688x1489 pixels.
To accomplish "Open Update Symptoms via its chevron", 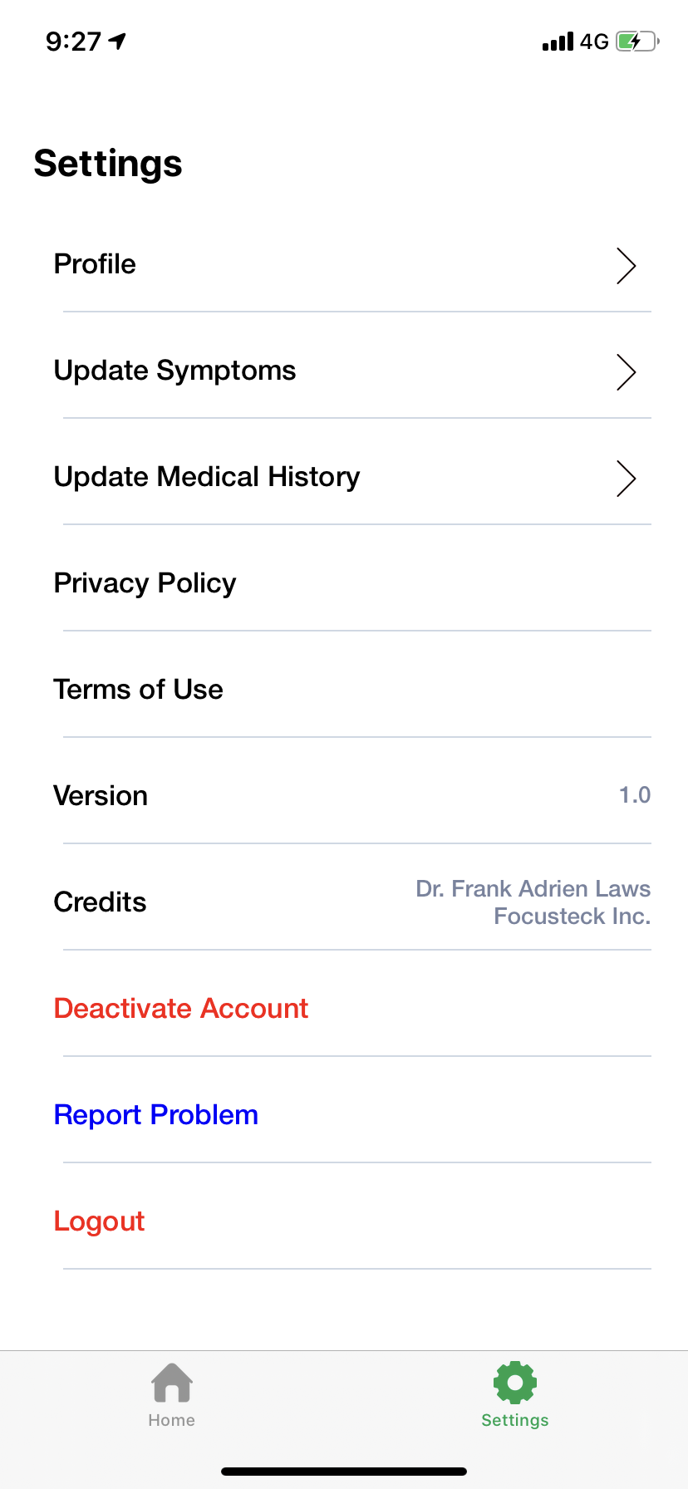I will point(626,372).
